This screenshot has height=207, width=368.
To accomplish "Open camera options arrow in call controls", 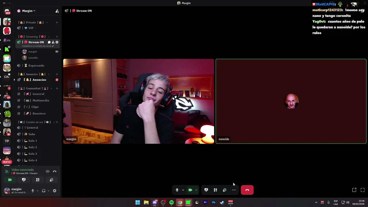I will [196, 190].
